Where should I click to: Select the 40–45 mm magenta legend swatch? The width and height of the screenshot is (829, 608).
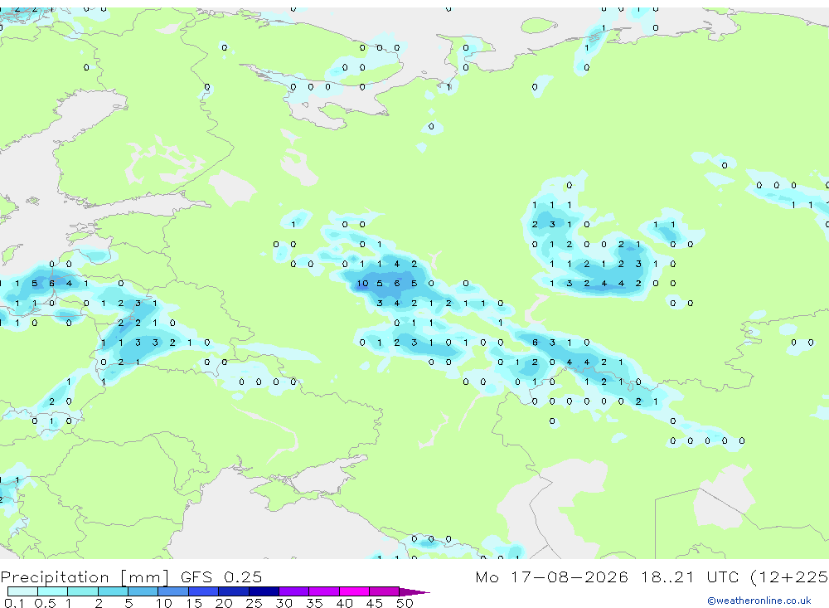(354, 591)
